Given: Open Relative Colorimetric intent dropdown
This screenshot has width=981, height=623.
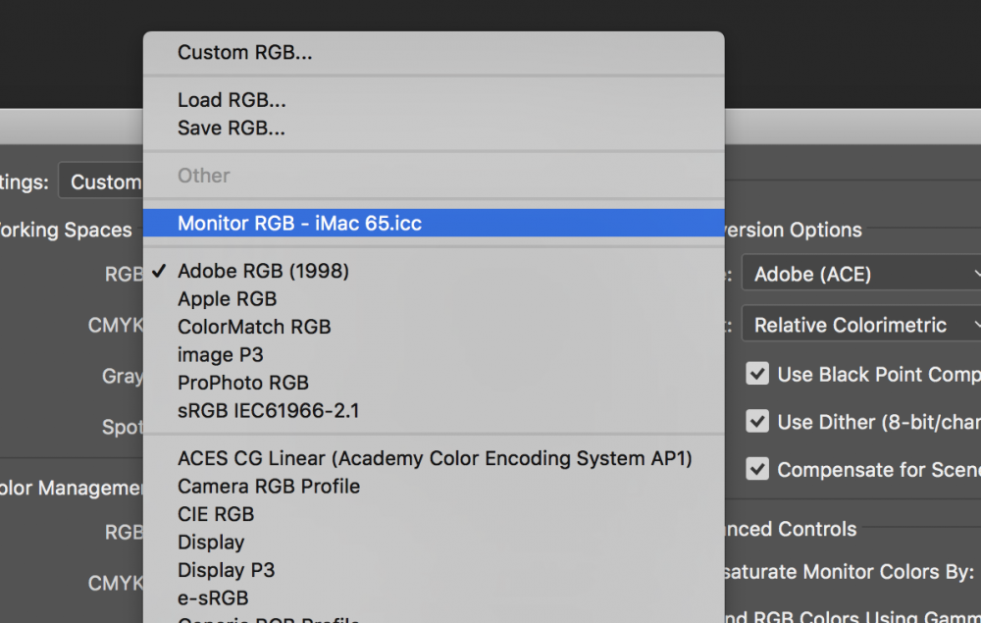Looking at the screenshot, I should point(861,324).
